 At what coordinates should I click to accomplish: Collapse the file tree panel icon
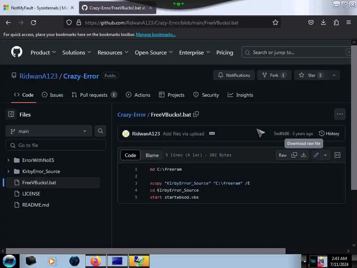11,114
